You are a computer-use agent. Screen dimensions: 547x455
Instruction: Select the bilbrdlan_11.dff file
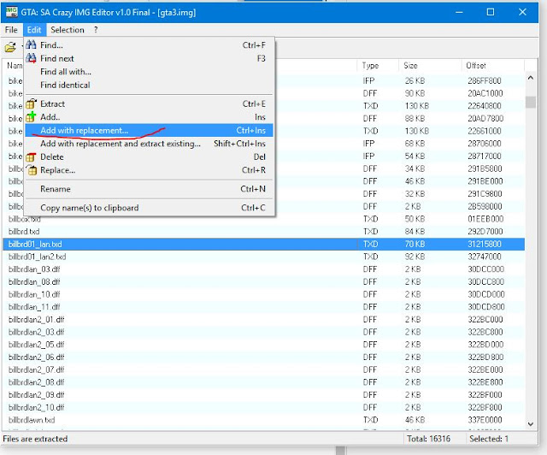[34, 307]
